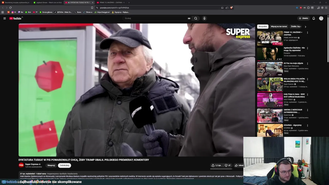Image resolution: width=329 pixels, height=185 pixels.
Task: Open options menu for PRIME 15 video
Action: pyautogui.click(x=307, y=33)
